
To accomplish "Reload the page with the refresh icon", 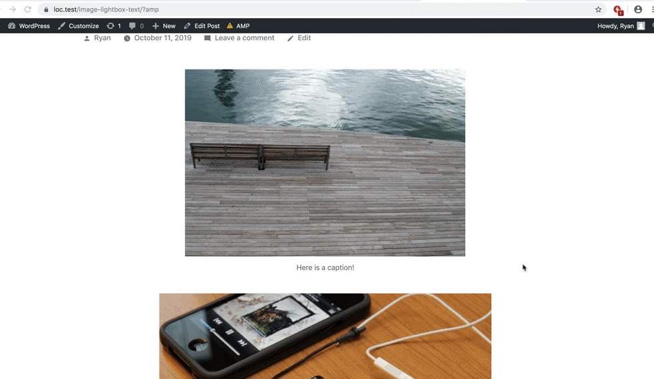I will point(27,9).
